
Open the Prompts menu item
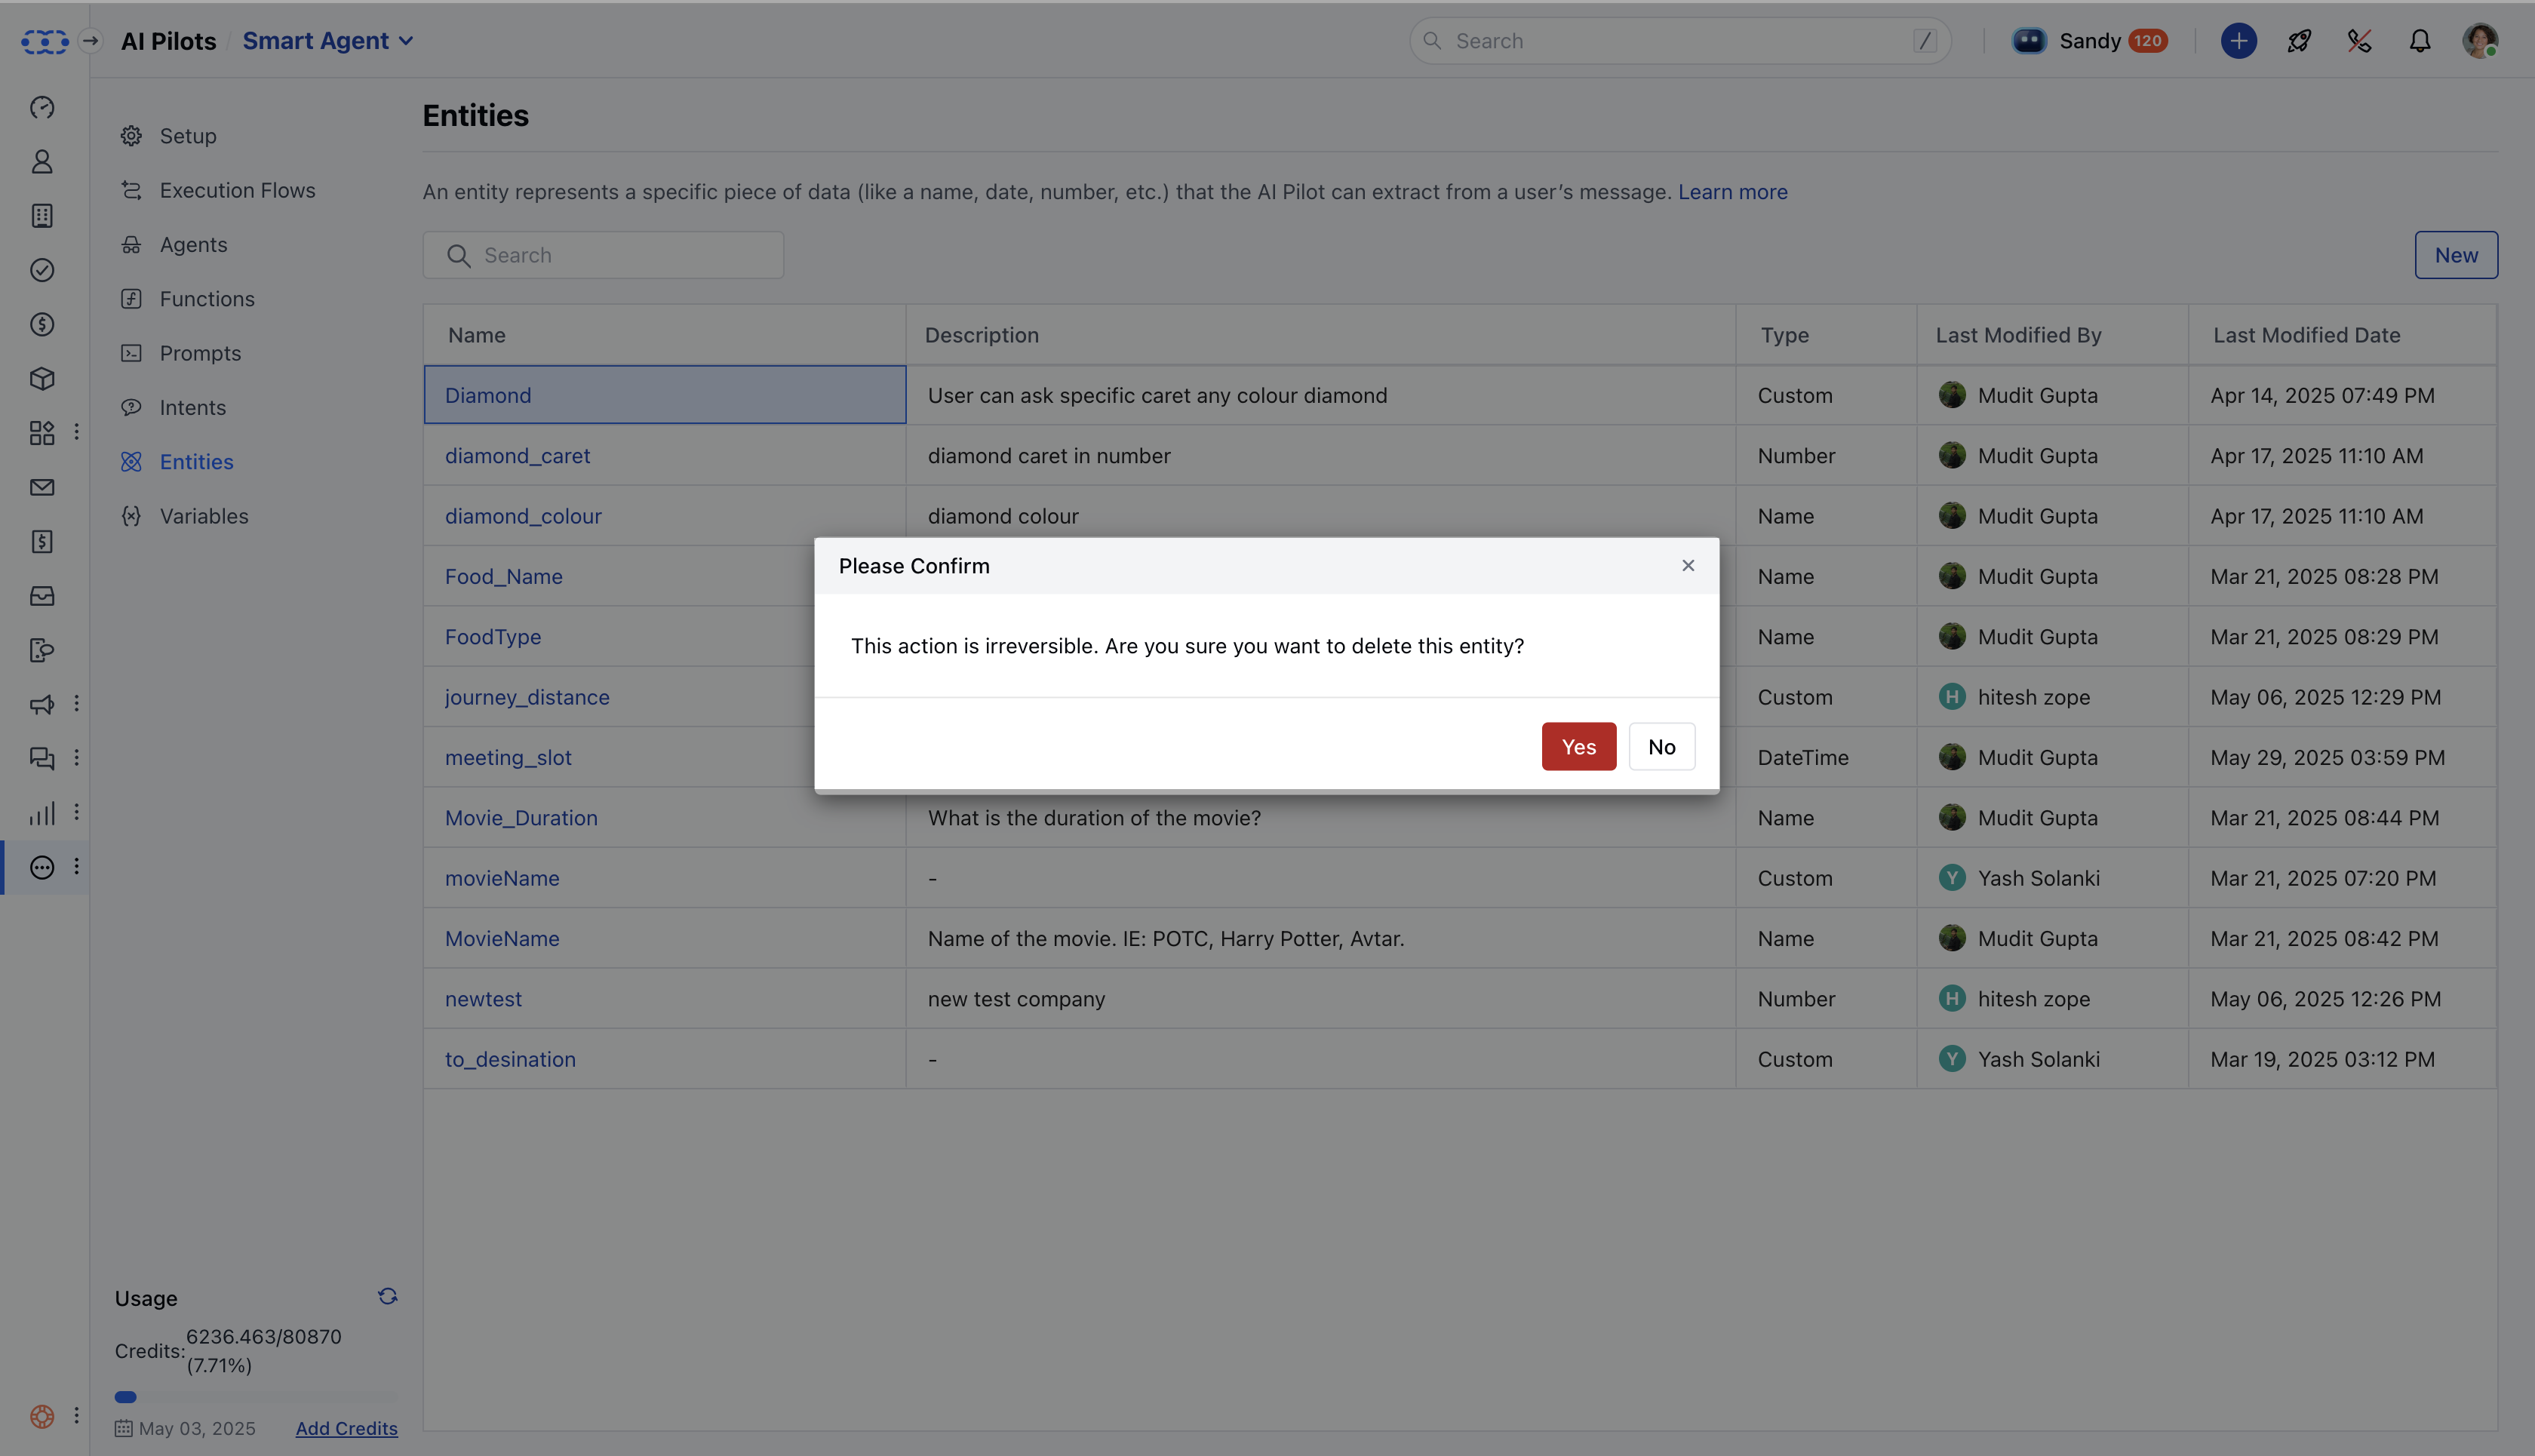[x=180, y=353]
